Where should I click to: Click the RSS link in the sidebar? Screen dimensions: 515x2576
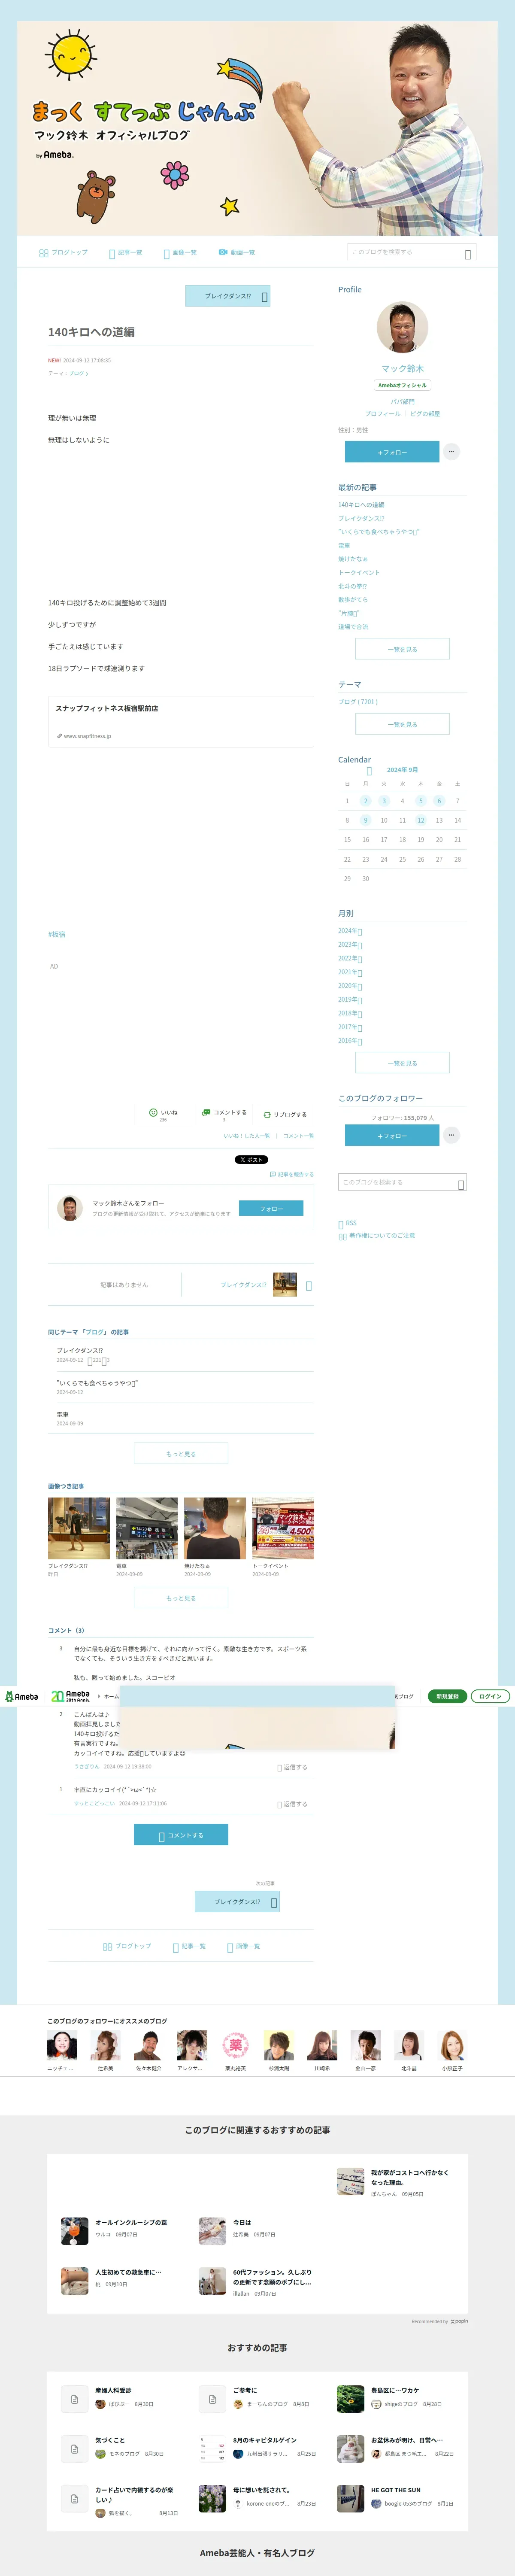348,1223
